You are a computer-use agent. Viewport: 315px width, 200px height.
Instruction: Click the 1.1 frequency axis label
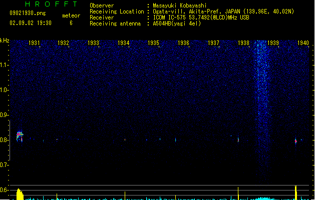point(4,65)
